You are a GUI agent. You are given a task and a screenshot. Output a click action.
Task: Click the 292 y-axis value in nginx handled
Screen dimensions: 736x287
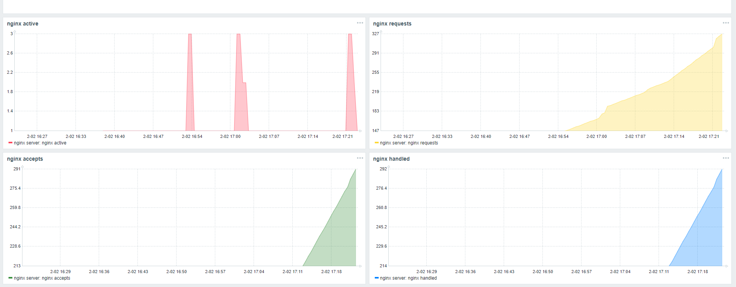click(383, 169)
